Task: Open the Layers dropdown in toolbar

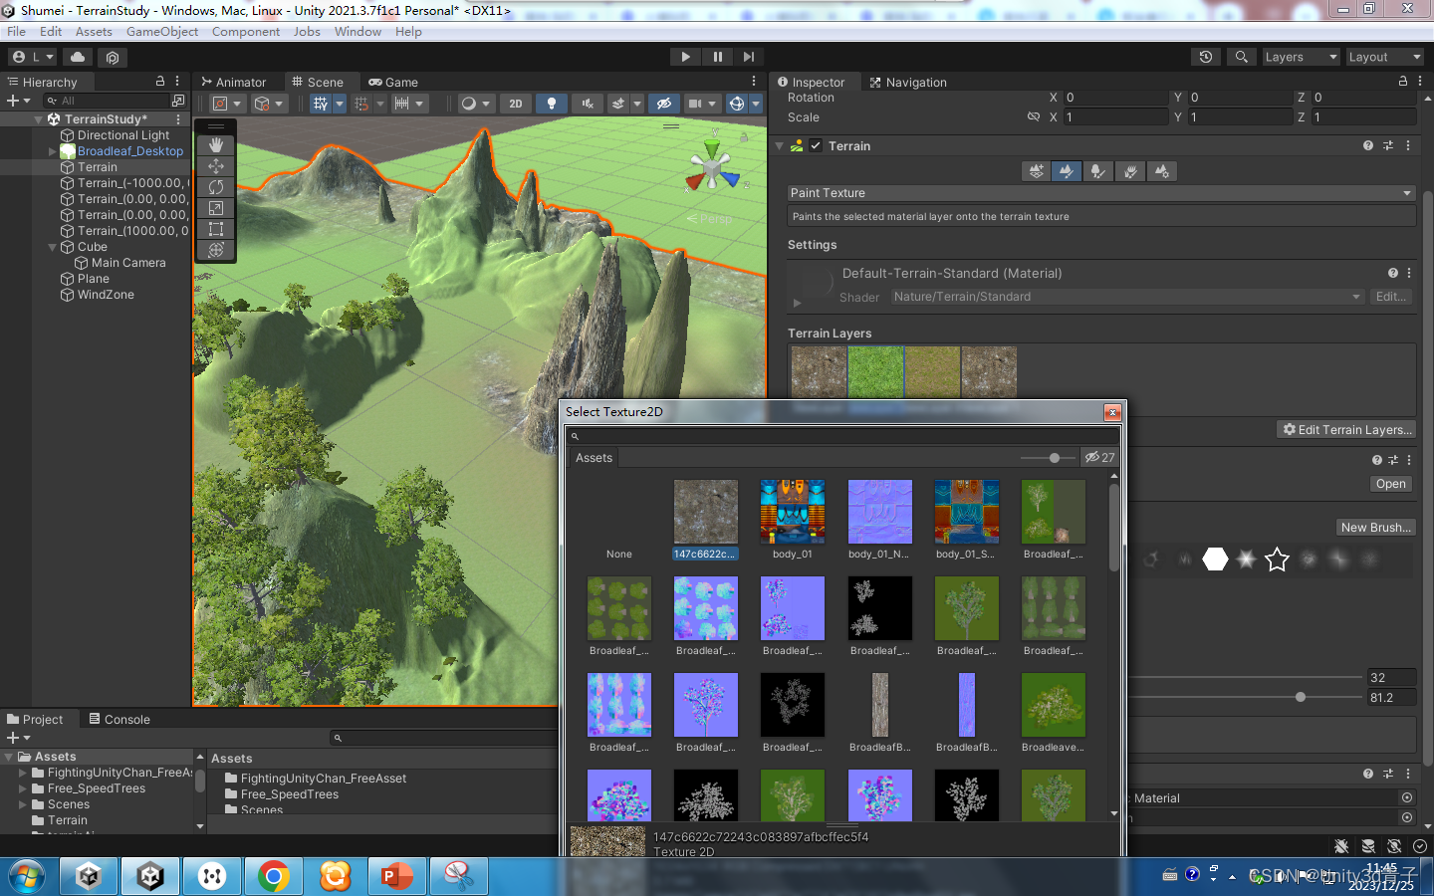Action: pyautogui.click(x=1301, y=57)
